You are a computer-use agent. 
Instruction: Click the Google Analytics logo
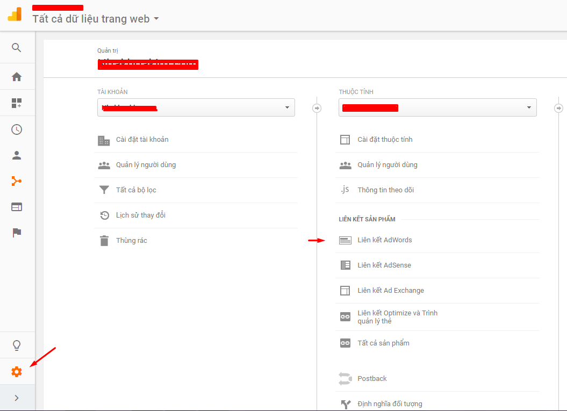tap(15, 15)
